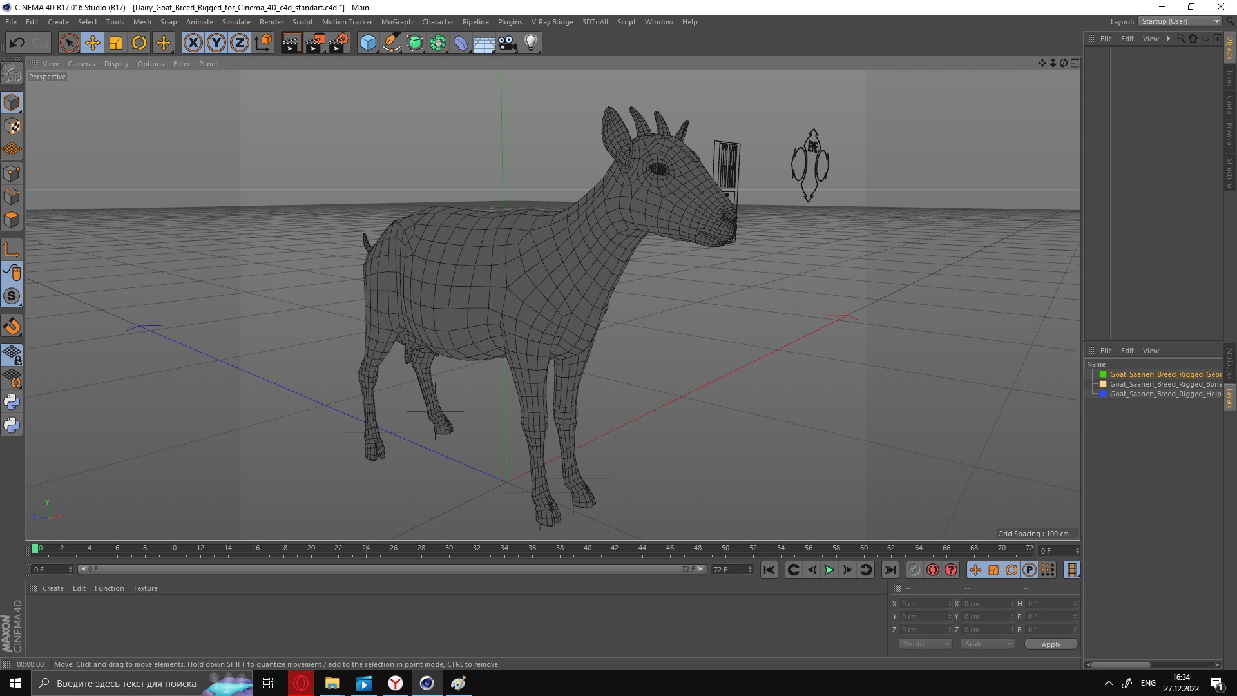Open the Character menu
The height and width of the screenshot is (696, 1237).
[x=437, y=22]
